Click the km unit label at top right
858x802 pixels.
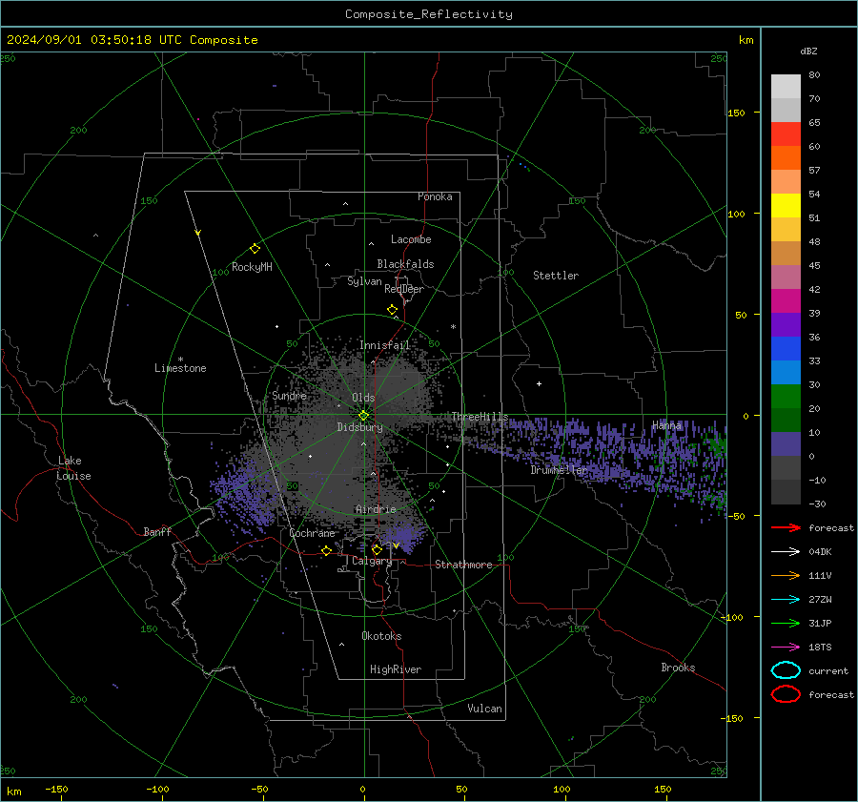point(746,40)
